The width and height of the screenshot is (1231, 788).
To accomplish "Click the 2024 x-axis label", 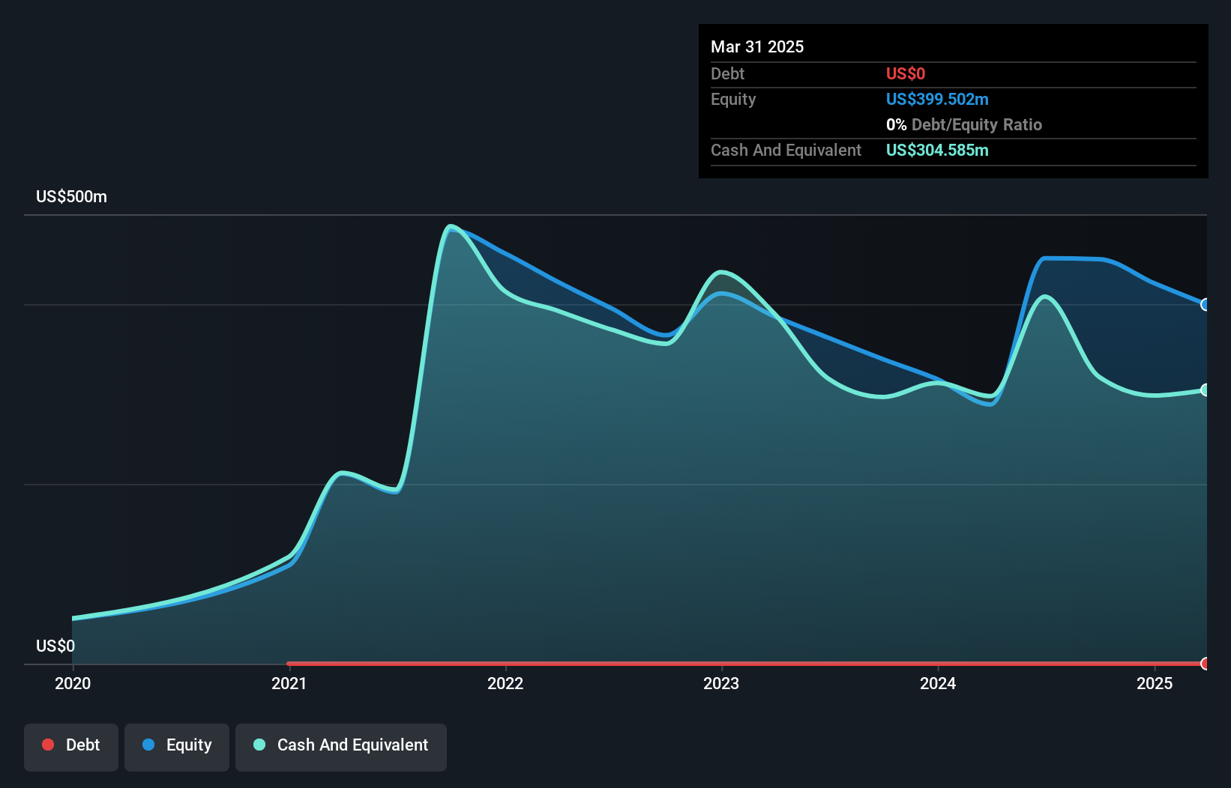I will pos(938,683).
